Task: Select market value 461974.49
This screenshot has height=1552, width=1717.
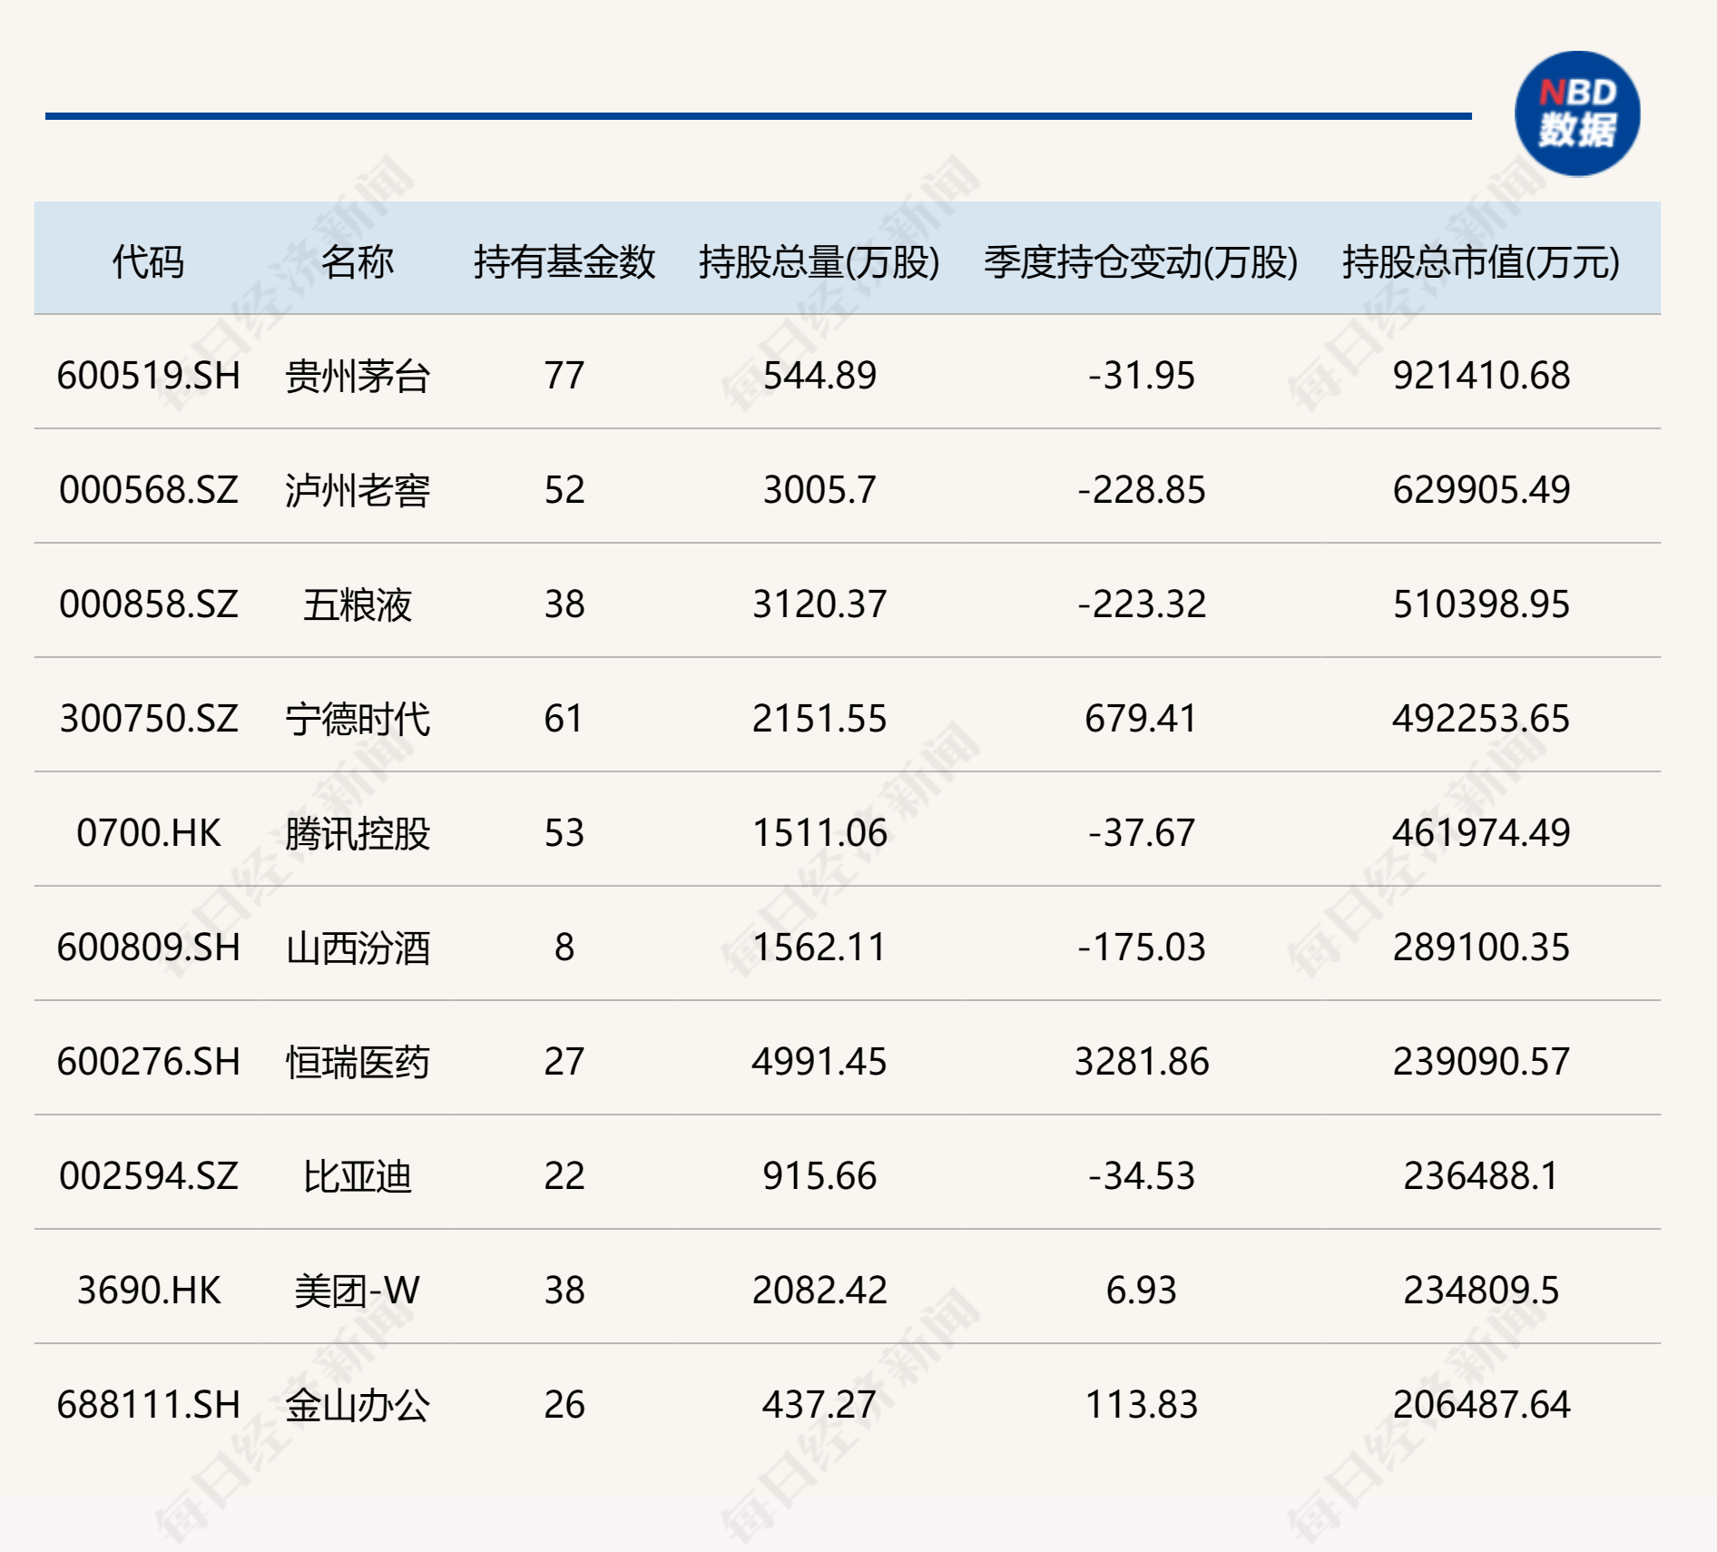Action: pyautogui.click(x=1481, y=833)
